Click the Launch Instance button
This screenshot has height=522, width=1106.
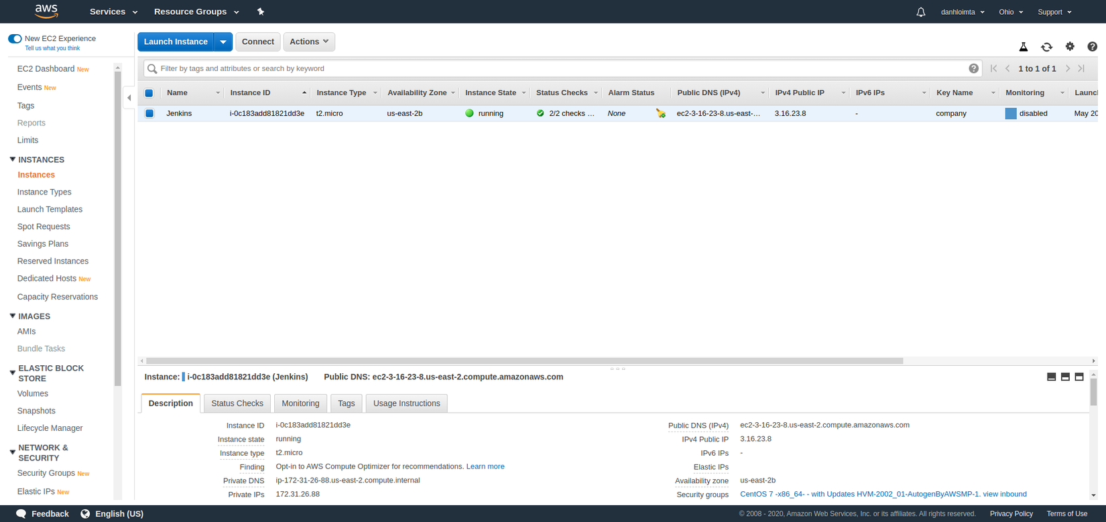click(x=176, y=42)
